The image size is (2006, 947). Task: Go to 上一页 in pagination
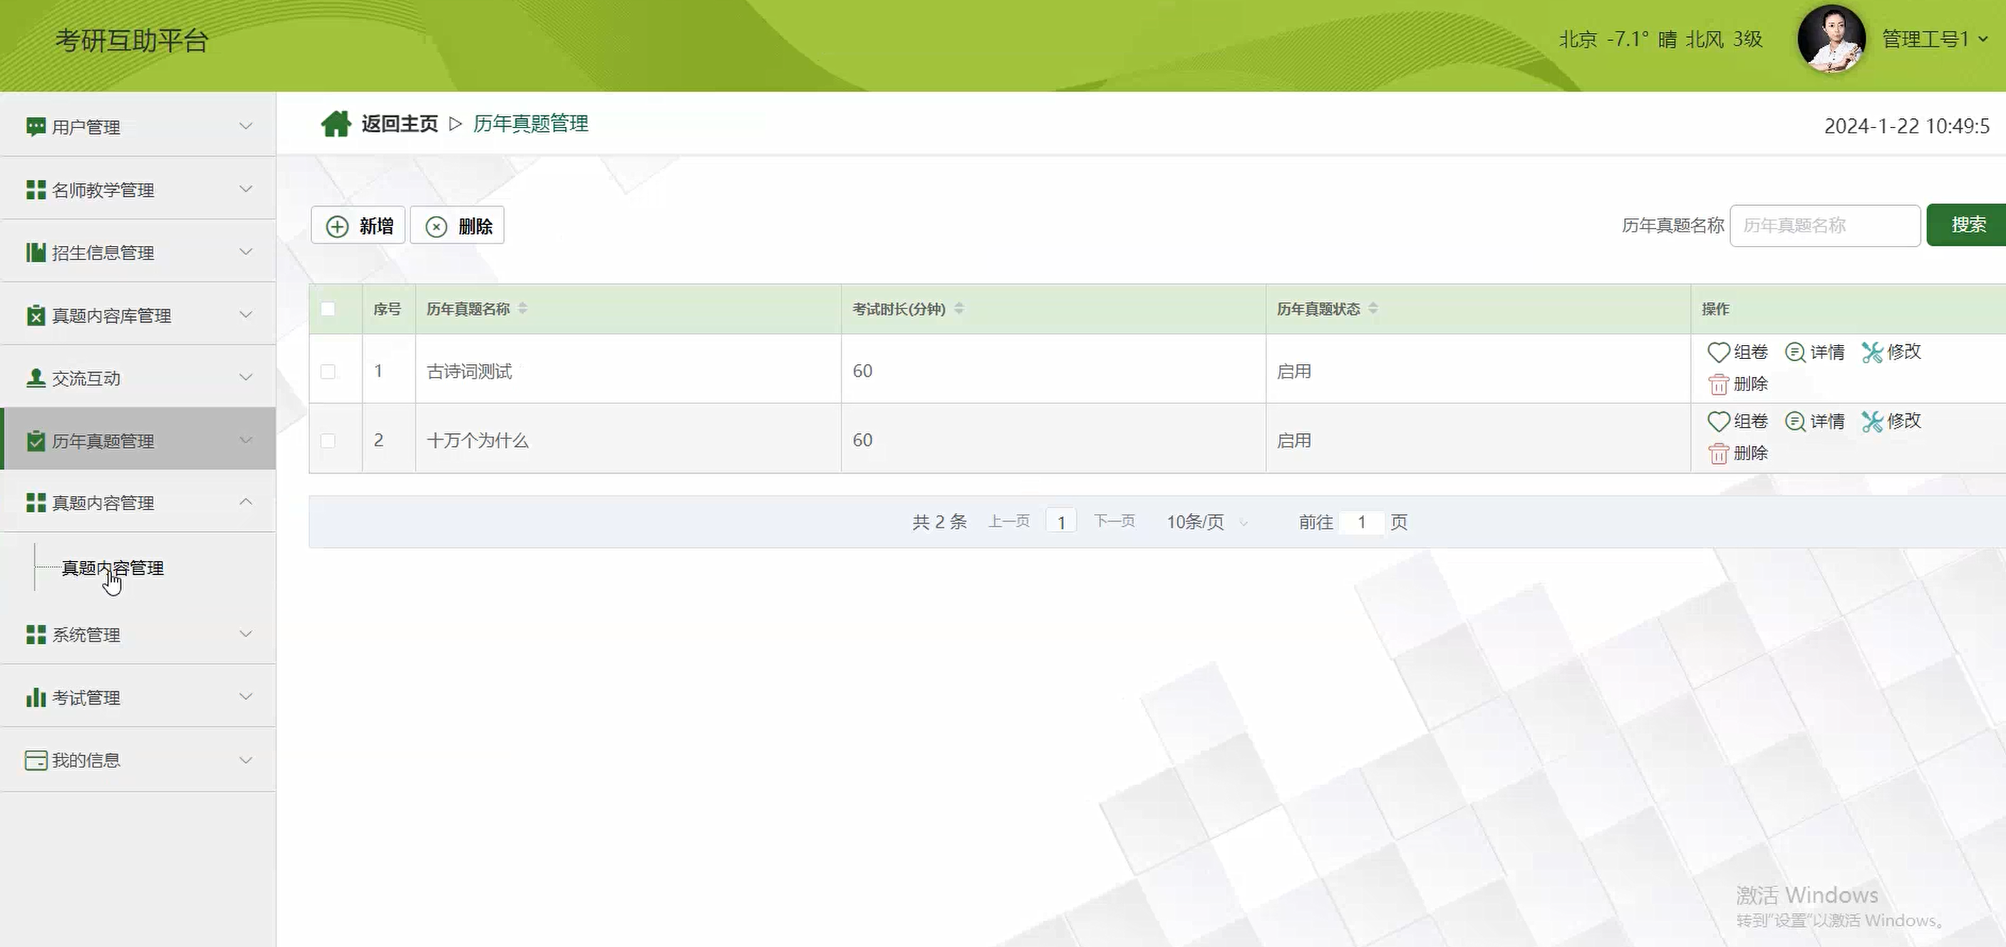[1009, 521]
